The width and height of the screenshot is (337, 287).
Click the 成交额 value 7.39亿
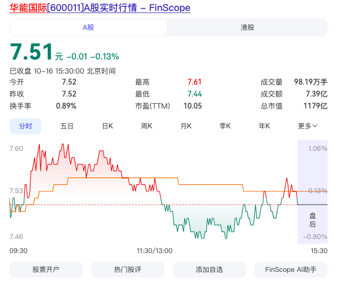point(317,94)
